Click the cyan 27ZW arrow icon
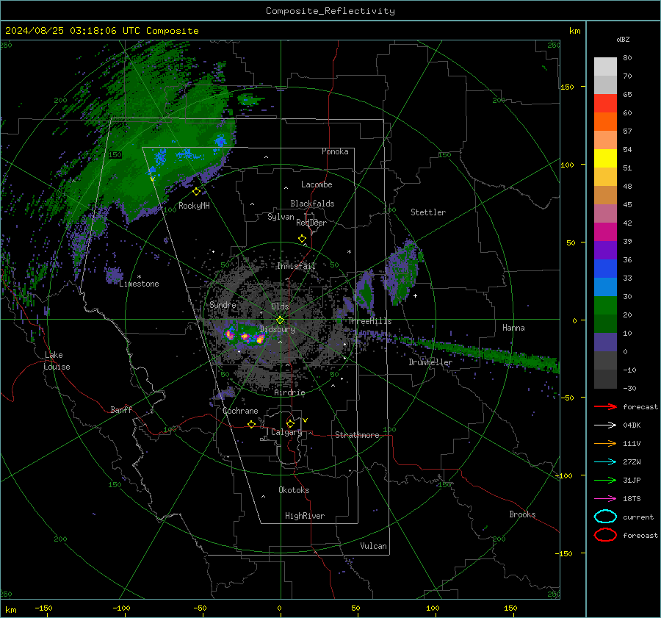The width and height of the screenshot is (661, 618). pos(605,462)
